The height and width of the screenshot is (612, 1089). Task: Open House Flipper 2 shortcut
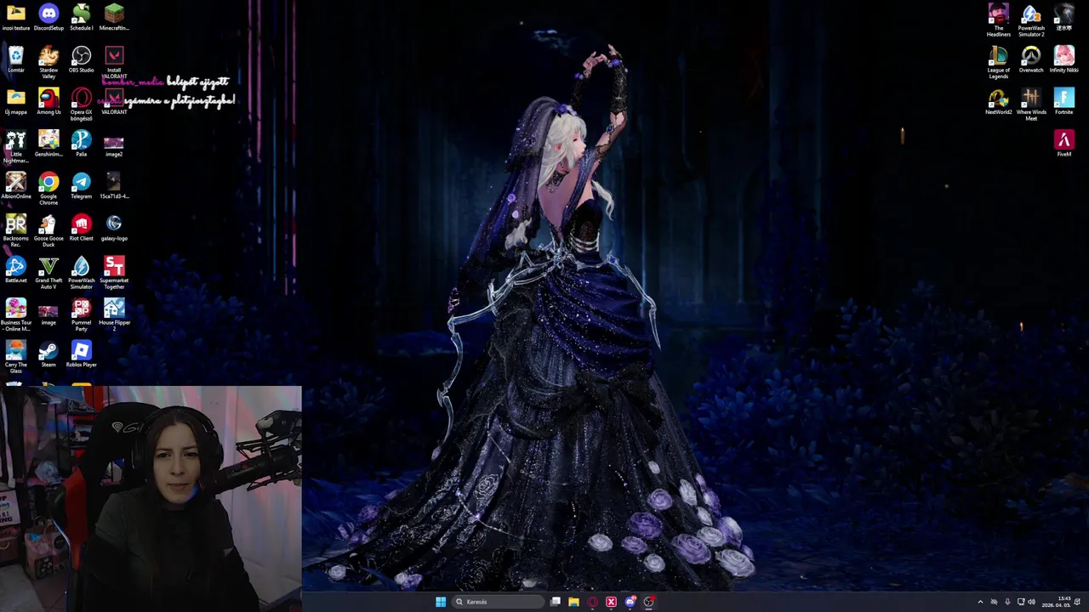click(x=114, y=314)
